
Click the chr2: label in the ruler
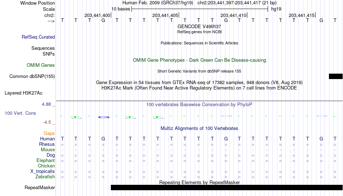point(50,15)
